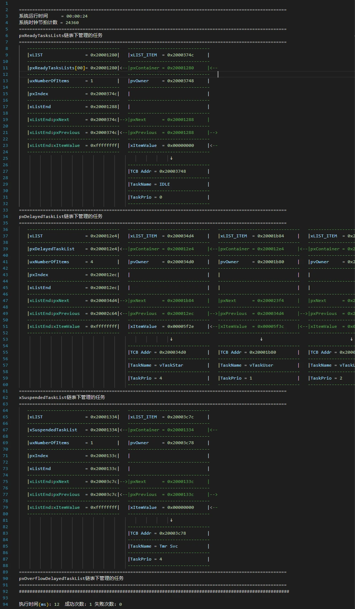Click the pxReadyTasksLists链表下管理的任务 heading
Viewport: 355px width, 609px height.
click(x=61, y=36)
